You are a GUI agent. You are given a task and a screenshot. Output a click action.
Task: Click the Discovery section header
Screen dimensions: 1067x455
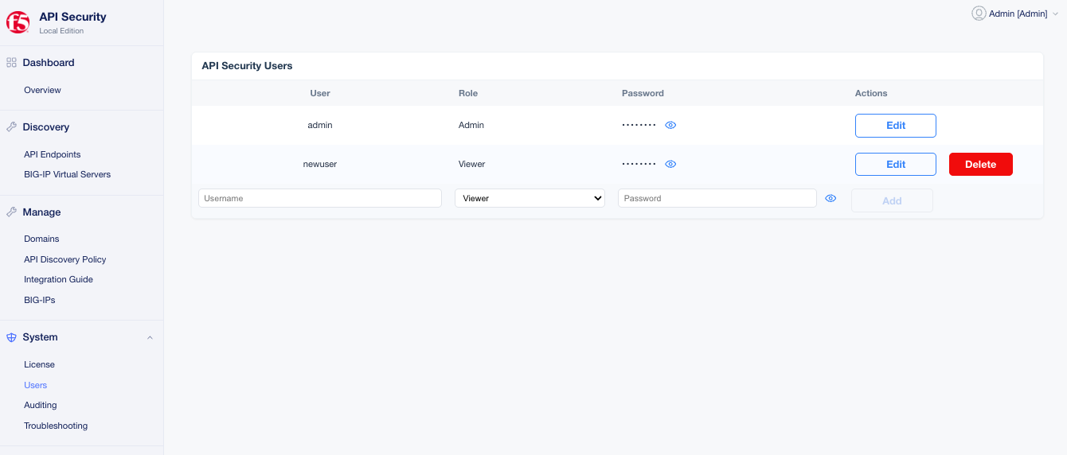pyautogui.click(x=46, y=127)
